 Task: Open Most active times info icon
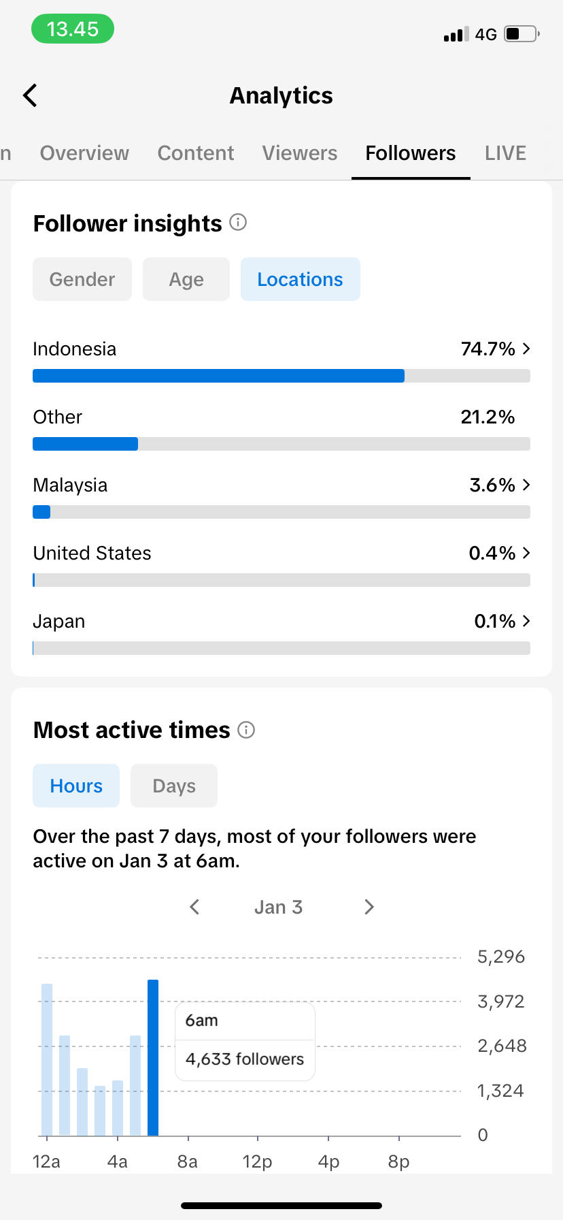click(246, 730)
